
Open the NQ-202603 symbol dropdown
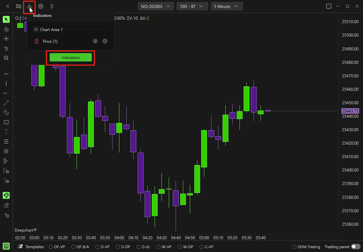point(156,6)
